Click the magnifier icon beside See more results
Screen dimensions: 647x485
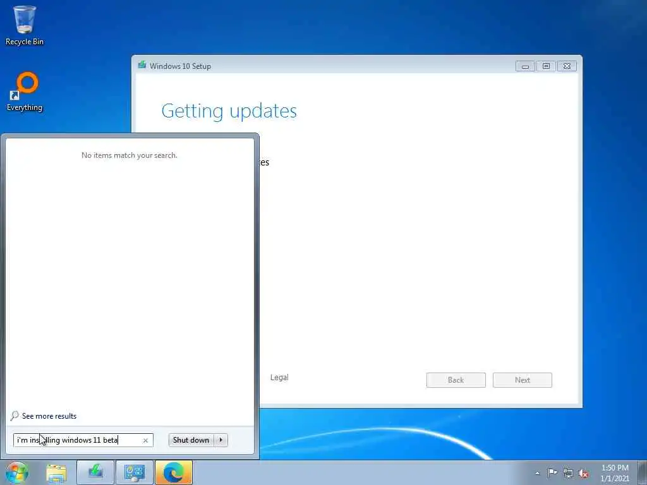click(x=15, y=416)
